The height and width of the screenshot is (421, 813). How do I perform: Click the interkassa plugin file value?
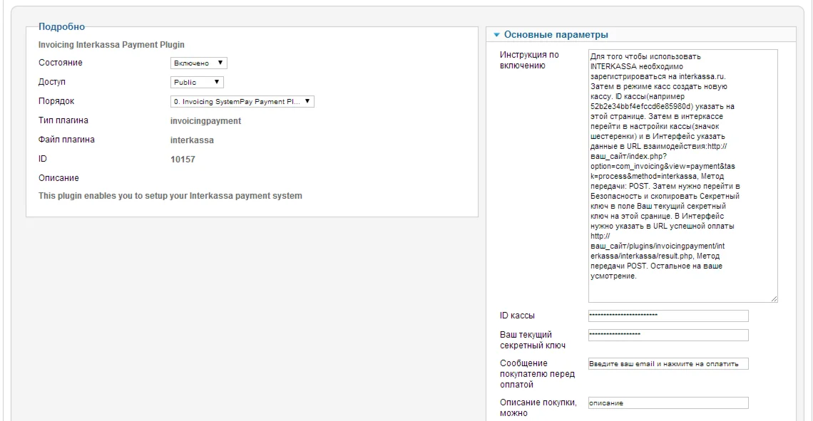[192, 140]
